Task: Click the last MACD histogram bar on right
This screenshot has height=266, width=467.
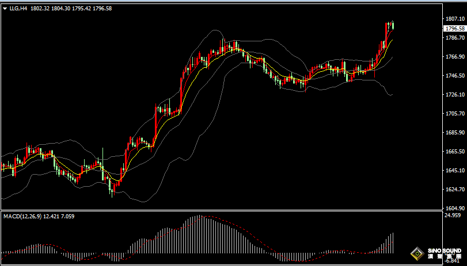Action: coord(393,243)
